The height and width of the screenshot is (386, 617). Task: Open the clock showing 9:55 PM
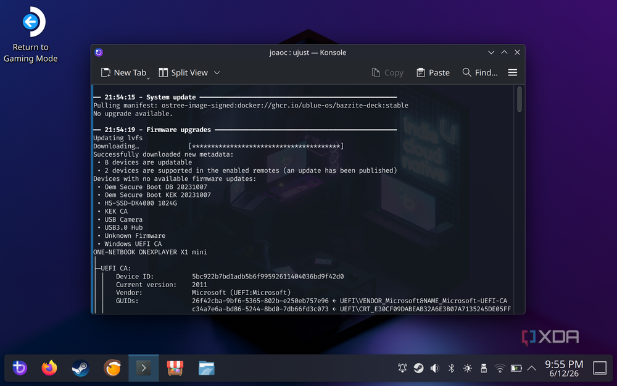point(564,368)
